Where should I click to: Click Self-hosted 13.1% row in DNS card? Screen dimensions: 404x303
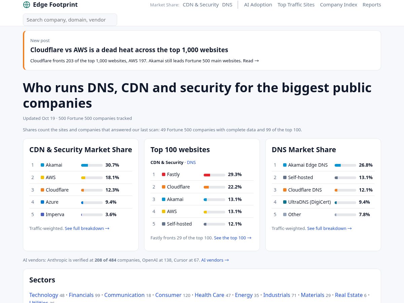pos(323,177)
